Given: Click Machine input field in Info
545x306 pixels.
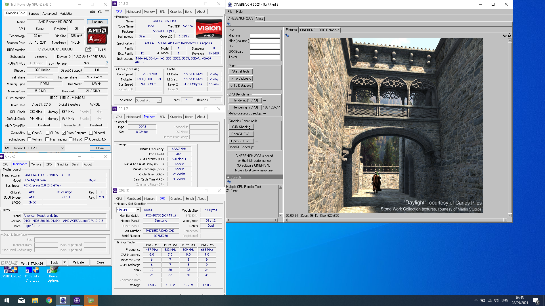Looking at the screenshot, I should pos(265,35).
